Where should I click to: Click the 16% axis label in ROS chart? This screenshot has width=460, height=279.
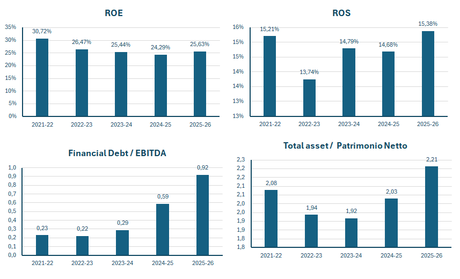238,27
